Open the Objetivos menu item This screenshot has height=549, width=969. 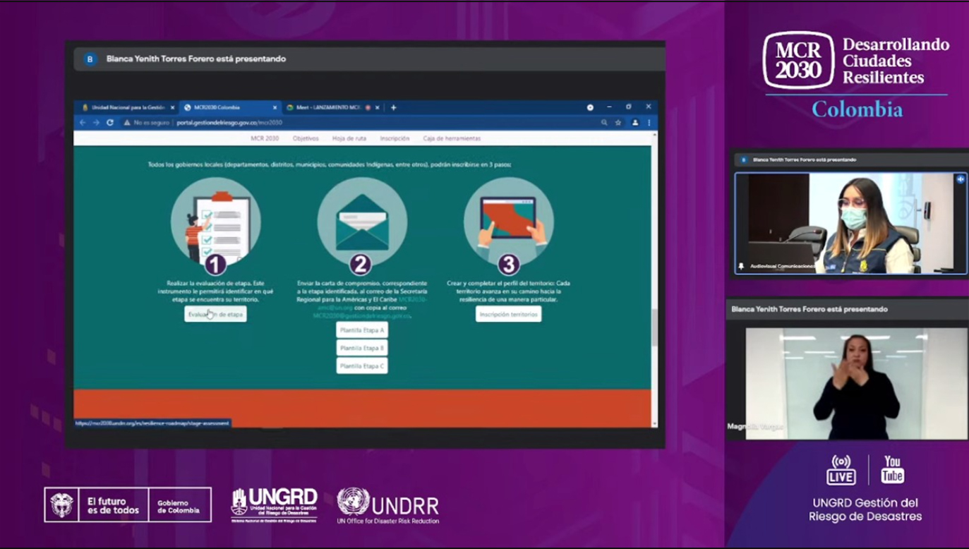[x=306, y=138]
